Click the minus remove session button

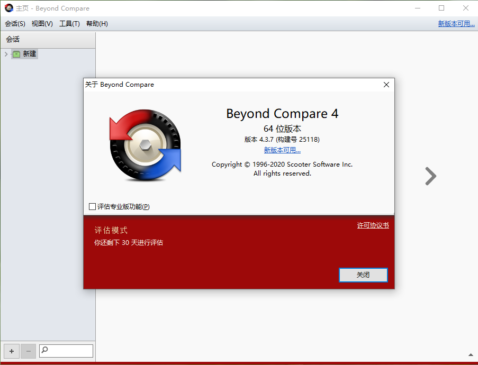(29, 351)
